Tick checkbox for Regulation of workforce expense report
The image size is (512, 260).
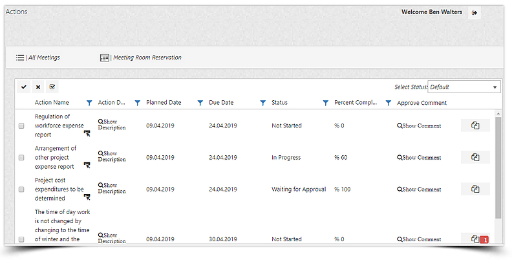coord(21,126)
